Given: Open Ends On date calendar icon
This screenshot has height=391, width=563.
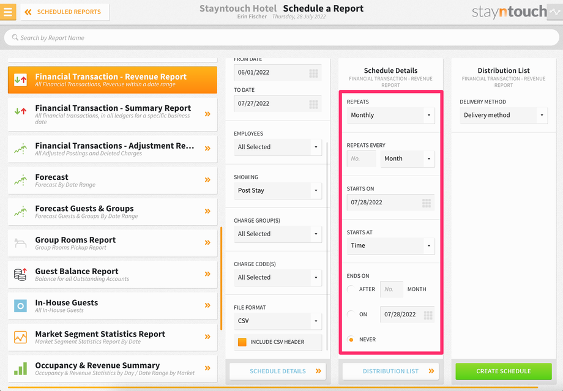Looking at the screenshot, I should pos(428,315).
